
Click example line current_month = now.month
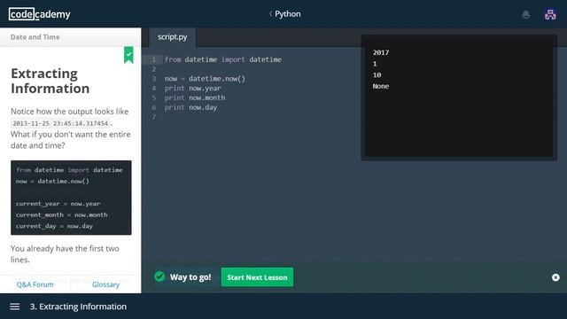click(61, 214)
